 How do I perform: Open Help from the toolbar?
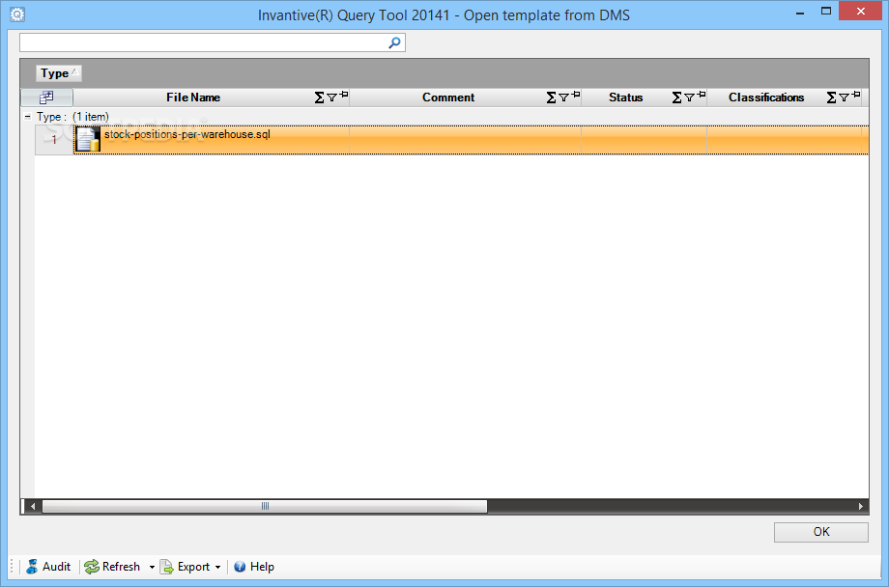254,567
